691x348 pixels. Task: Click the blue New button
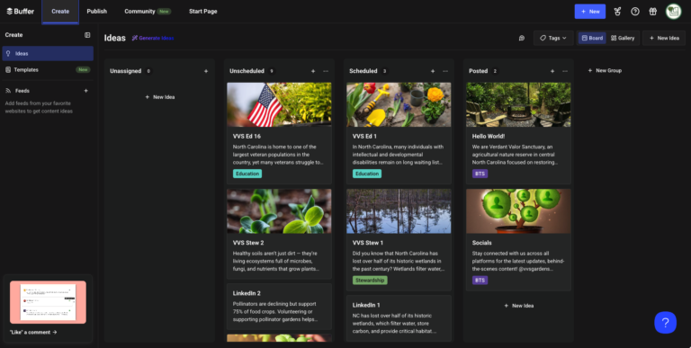589,12
